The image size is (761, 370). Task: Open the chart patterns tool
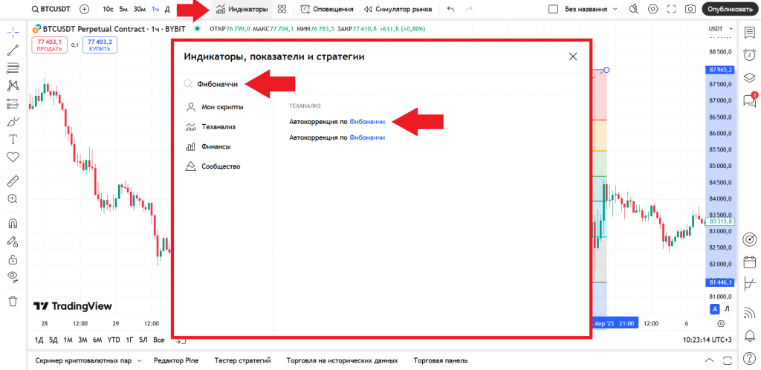(x=13, y=86)
